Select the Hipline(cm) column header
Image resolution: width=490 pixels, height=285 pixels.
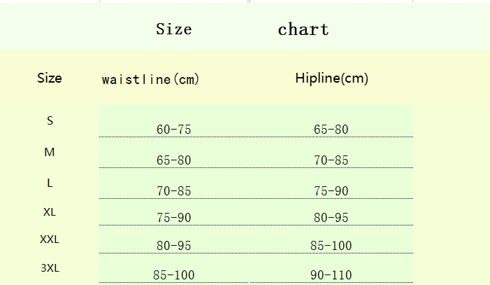(332, 78)
